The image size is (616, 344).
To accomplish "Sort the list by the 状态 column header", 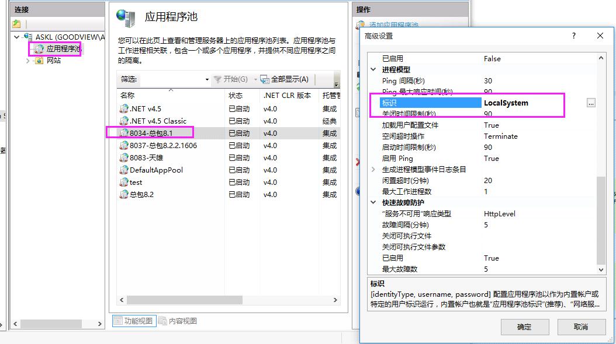I will pos(236,95).
